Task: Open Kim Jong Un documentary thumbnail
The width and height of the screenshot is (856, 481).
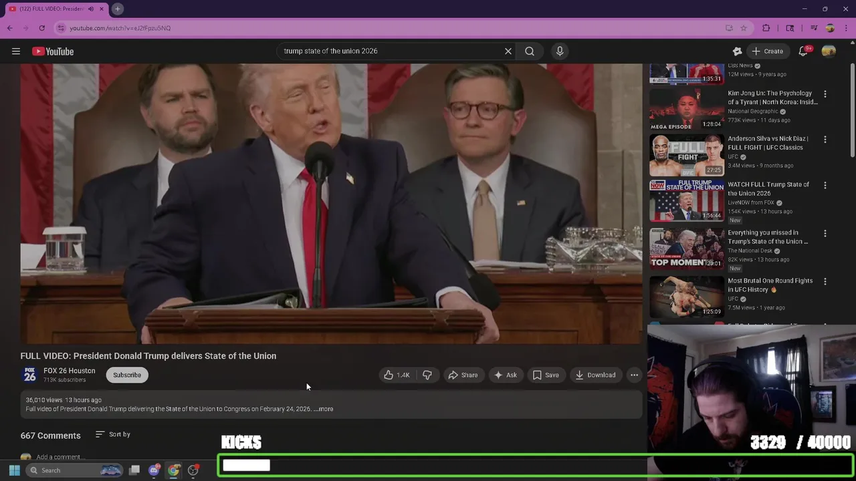Action: [686, 110]
